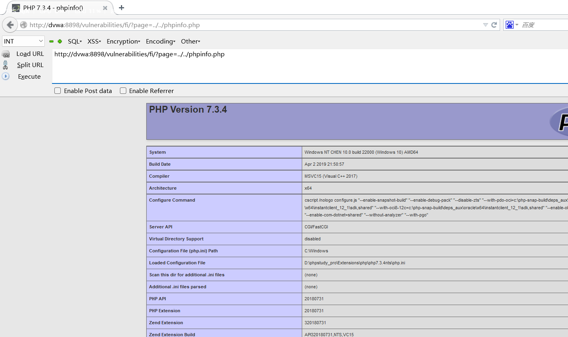Click the Split URL button label

(x=30, y=65)
